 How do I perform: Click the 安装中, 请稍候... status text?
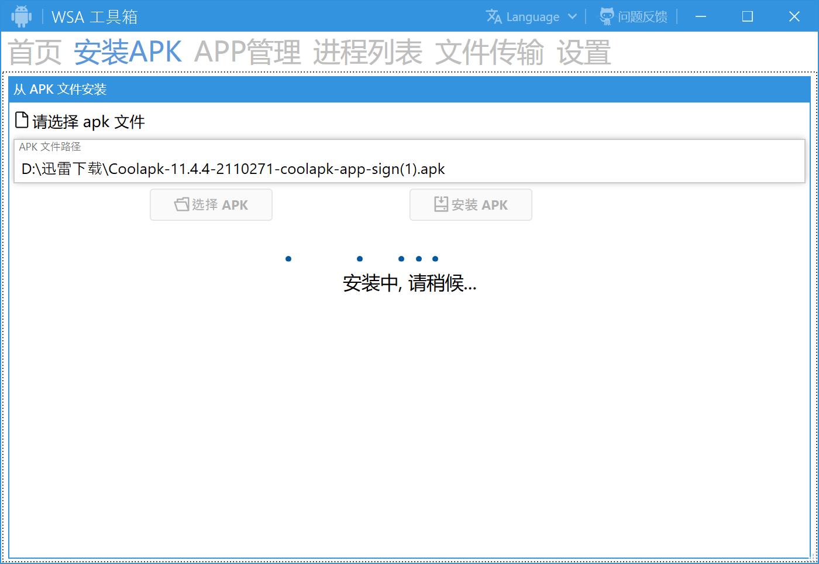click(x=409, y=283)
